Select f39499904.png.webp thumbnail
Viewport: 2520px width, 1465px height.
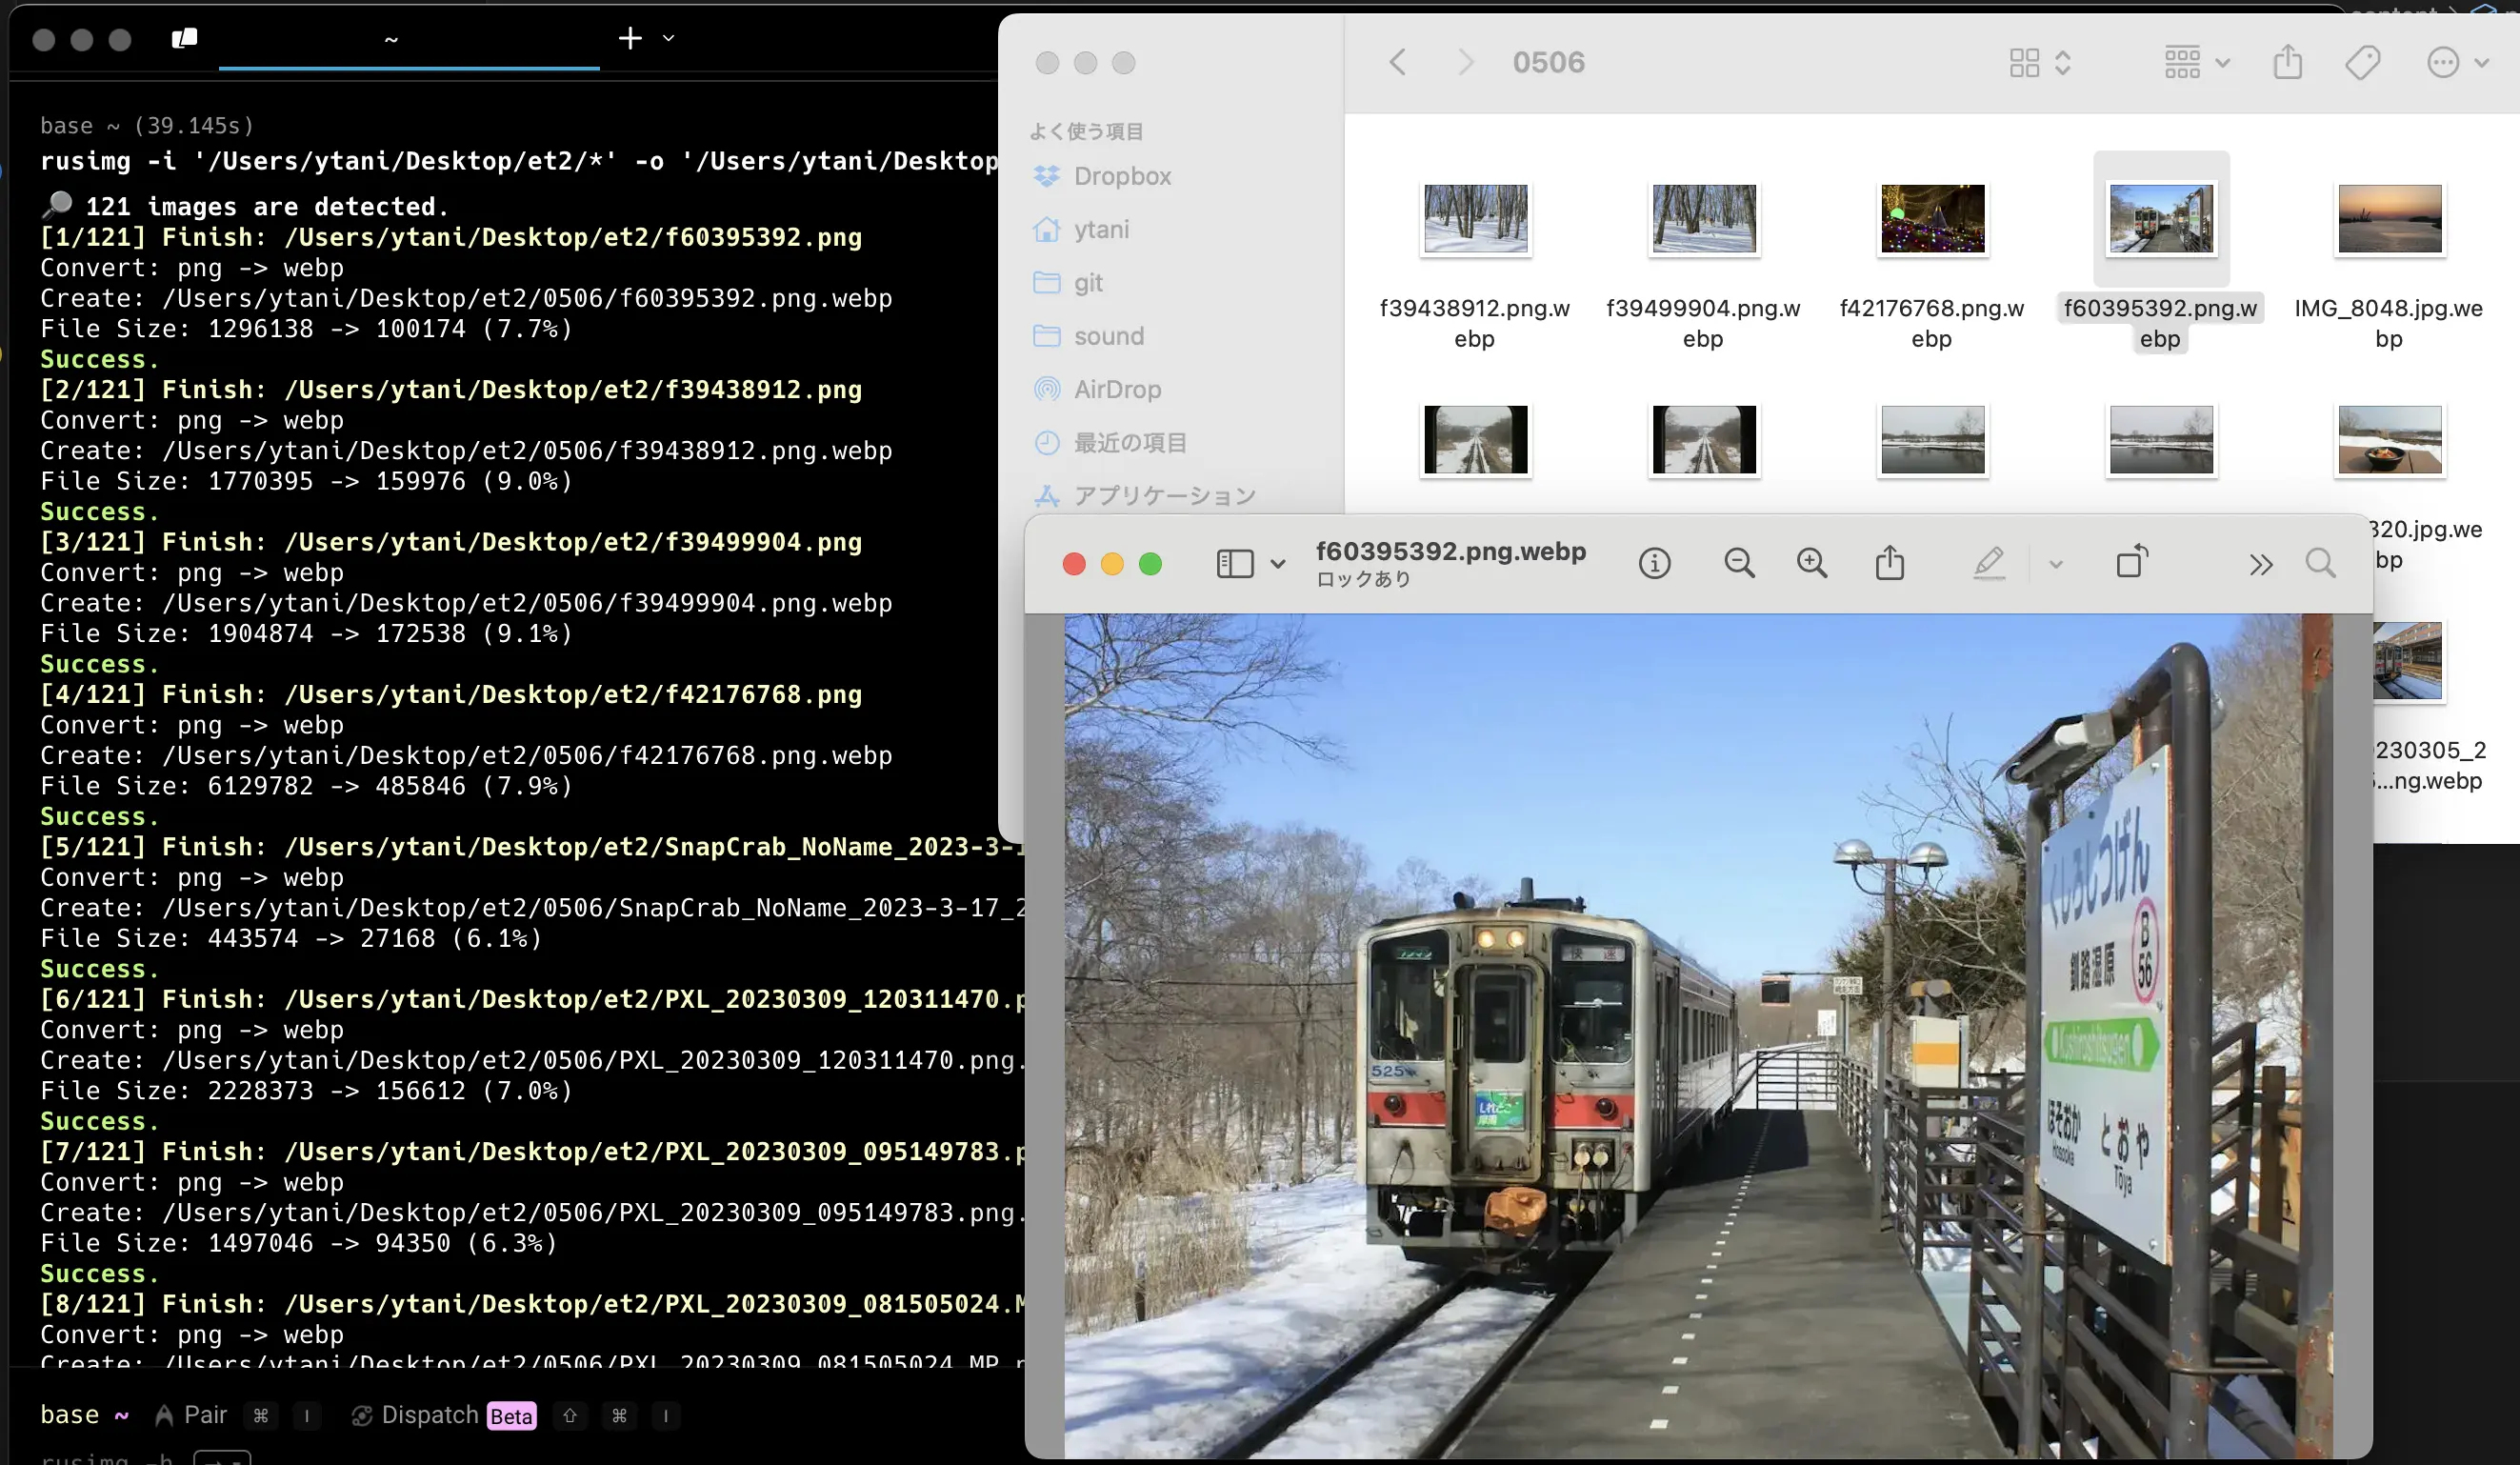(1703, 218)
